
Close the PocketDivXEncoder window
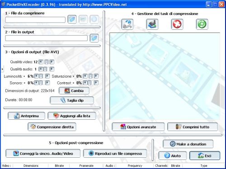pos(221,5)
